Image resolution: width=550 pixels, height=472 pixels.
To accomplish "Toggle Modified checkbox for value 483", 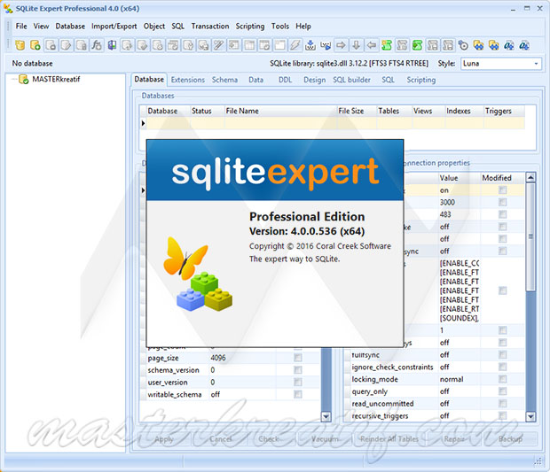I will pyautogui.click(x=503, y=214).
